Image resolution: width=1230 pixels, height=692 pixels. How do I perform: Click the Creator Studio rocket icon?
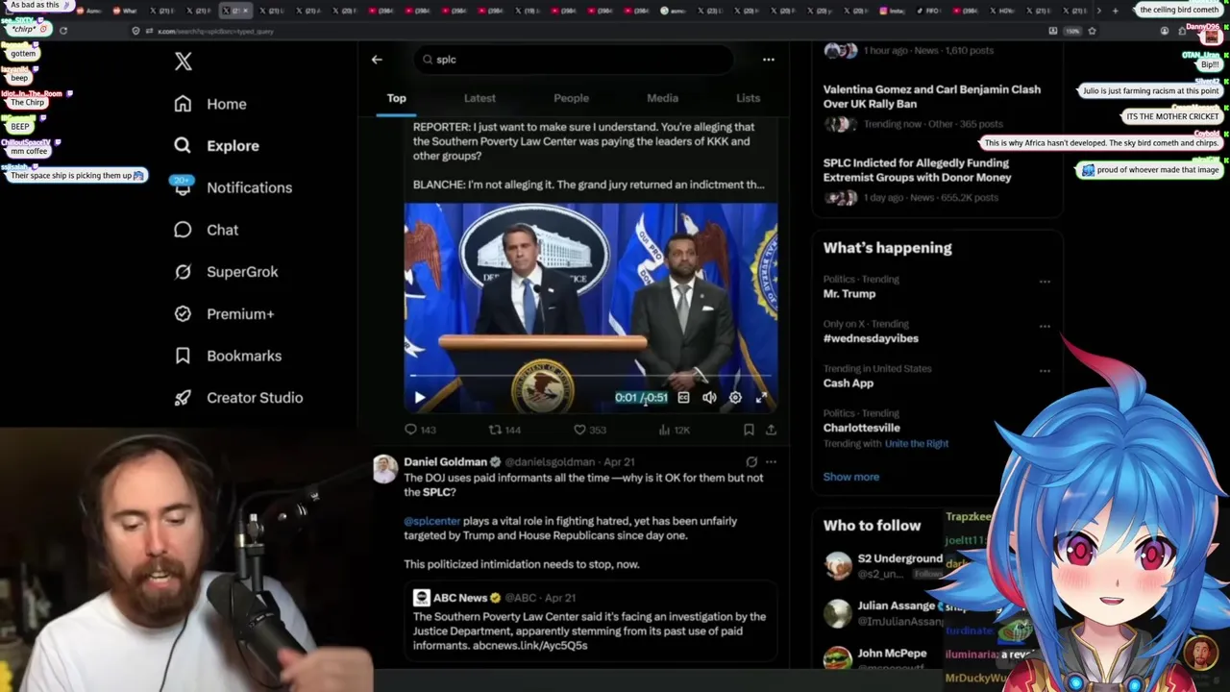183,398
